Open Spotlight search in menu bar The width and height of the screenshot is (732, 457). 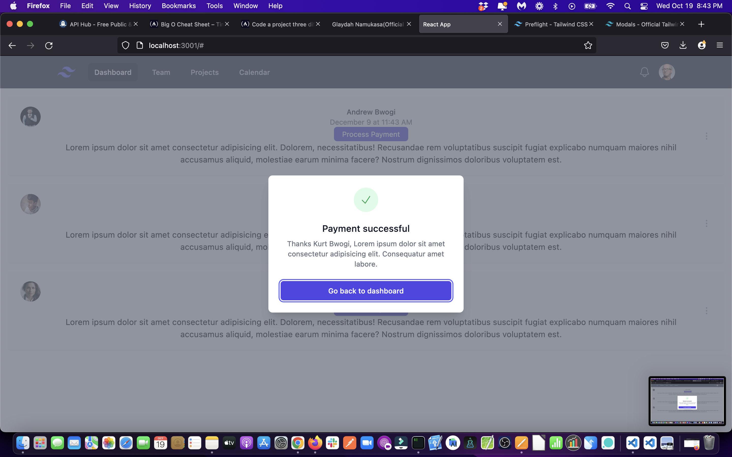627,6
